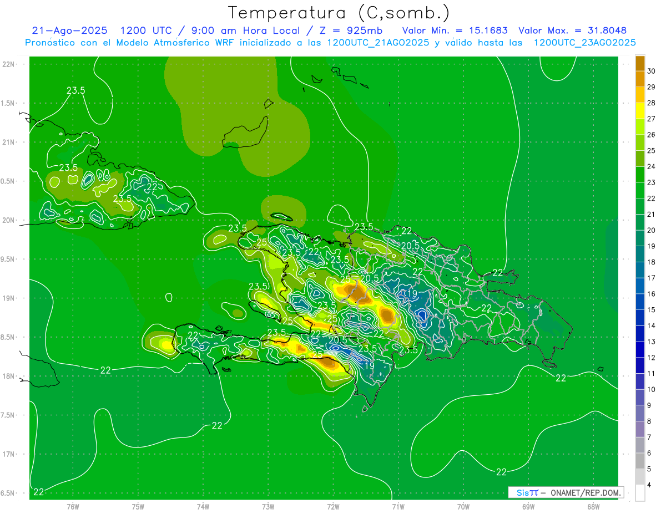The width and height of the screenshot is (666, 514).
Task: Click the colorbar scale label '18'
Action: (x=652, y=262)
